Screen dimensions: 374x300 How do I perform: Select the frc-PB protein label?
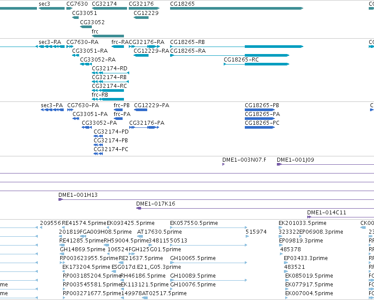[122, 105]
